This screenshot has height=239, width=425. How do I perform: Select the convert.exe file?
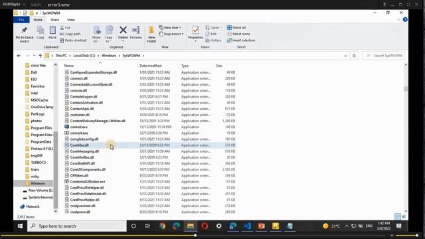click(x=149, y=133)
